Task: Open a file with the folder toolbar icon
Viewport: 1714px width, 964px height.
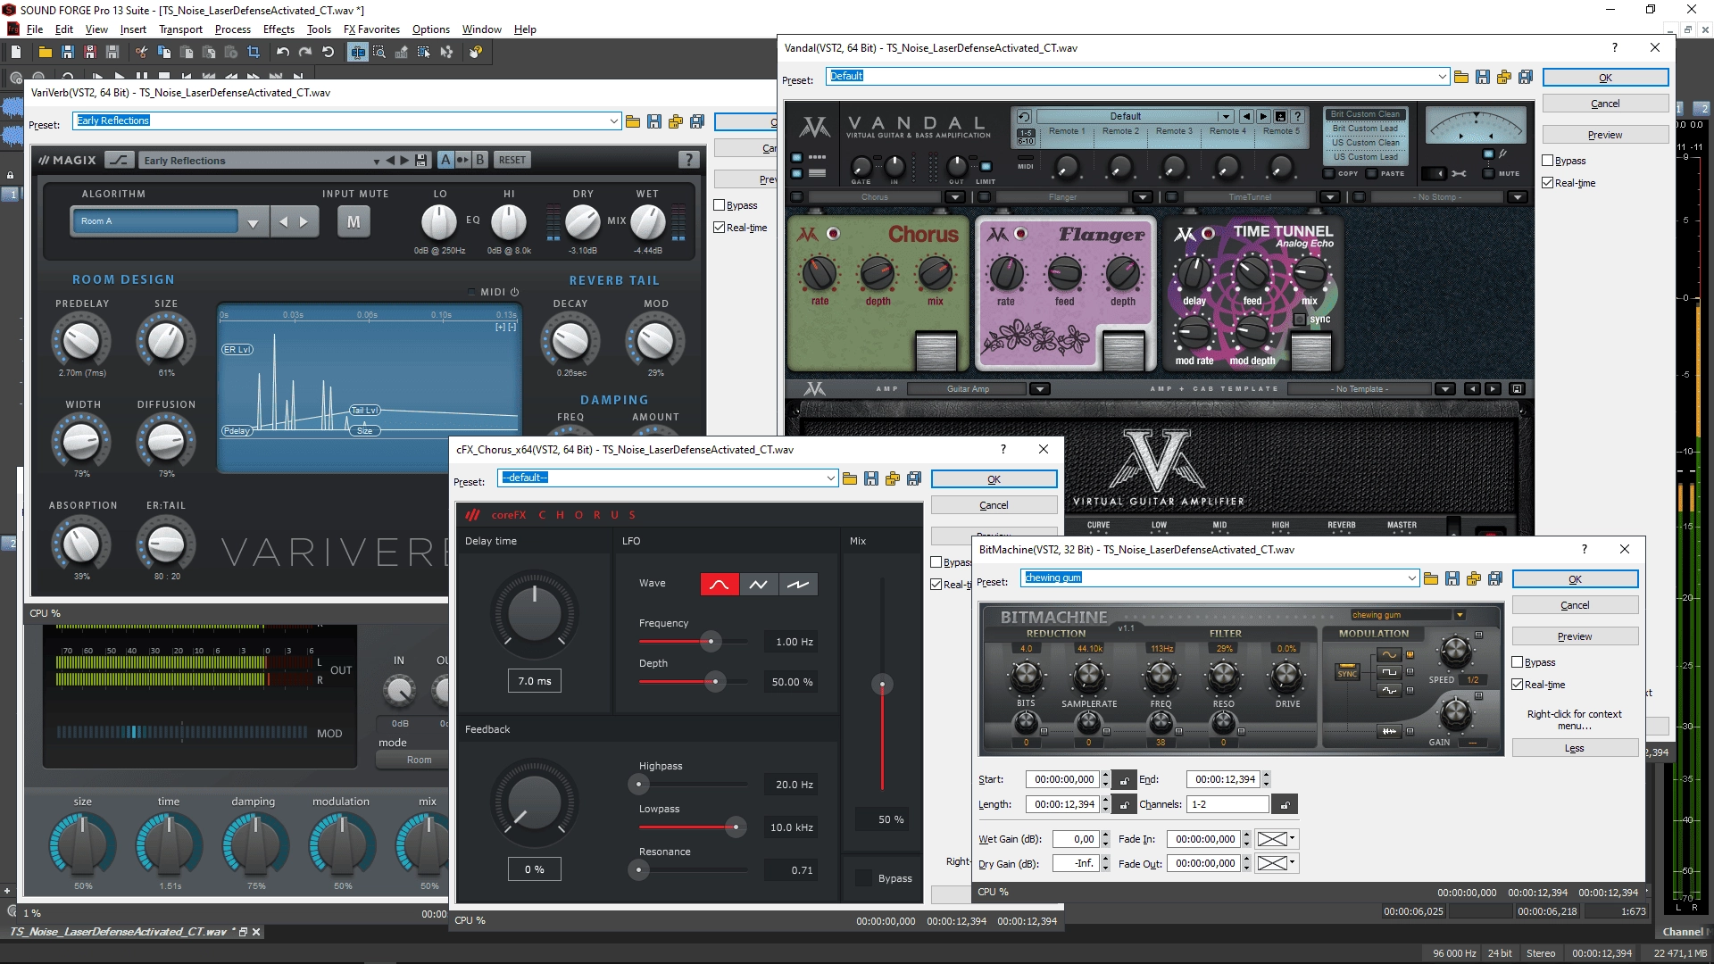Action: click(45, 52)
